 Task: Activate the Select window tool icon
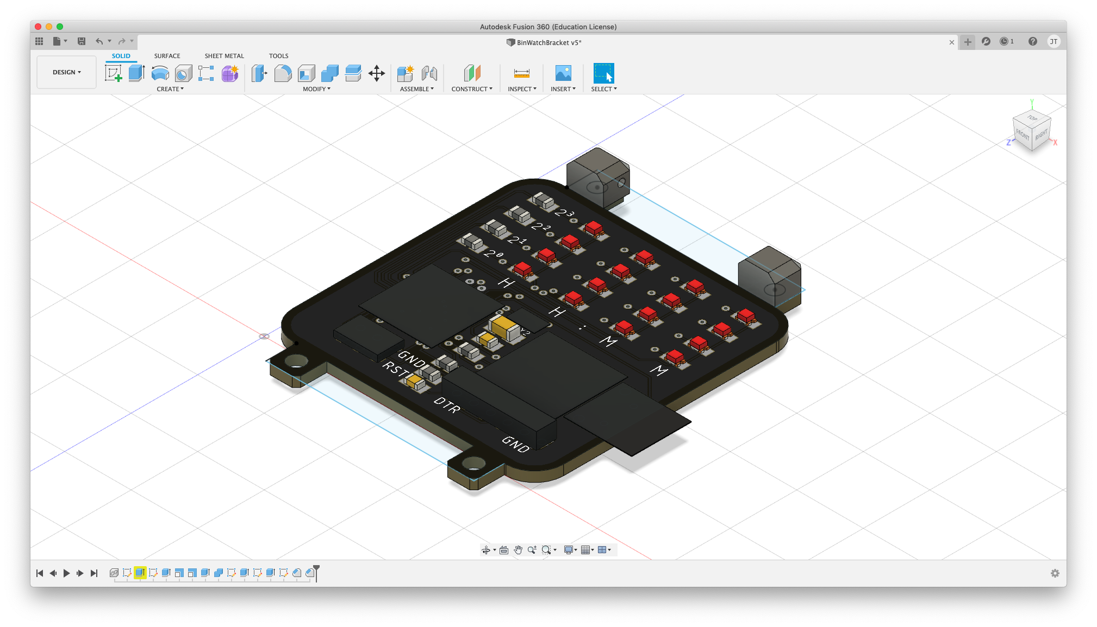(603, 73)
